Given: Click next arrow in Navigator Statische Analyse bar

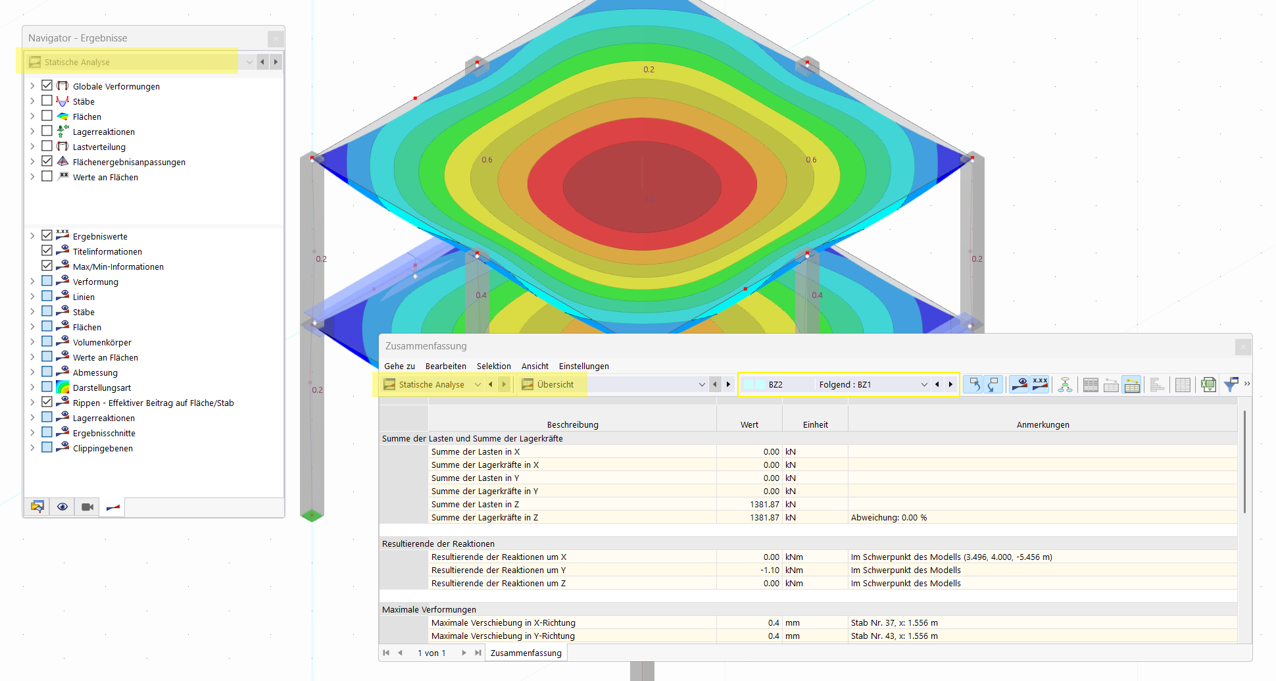Looking at the screenshot, I should coord(276,62).
